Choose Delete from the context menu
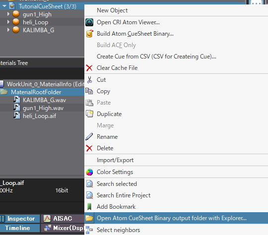 click(176, 148)
